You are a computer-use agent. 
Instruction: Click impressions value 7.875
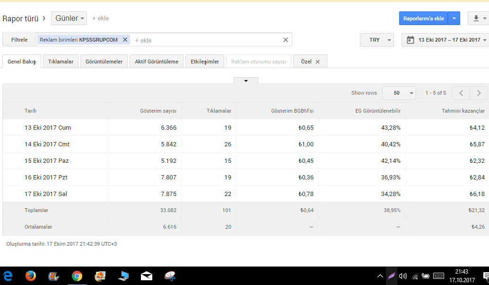click(168, 194)
